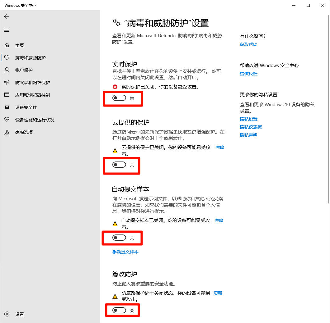Click the 更改你的隐私设置 heading
Image resolution: width=330 pixels, height=323 pixels.
[259, 94]
